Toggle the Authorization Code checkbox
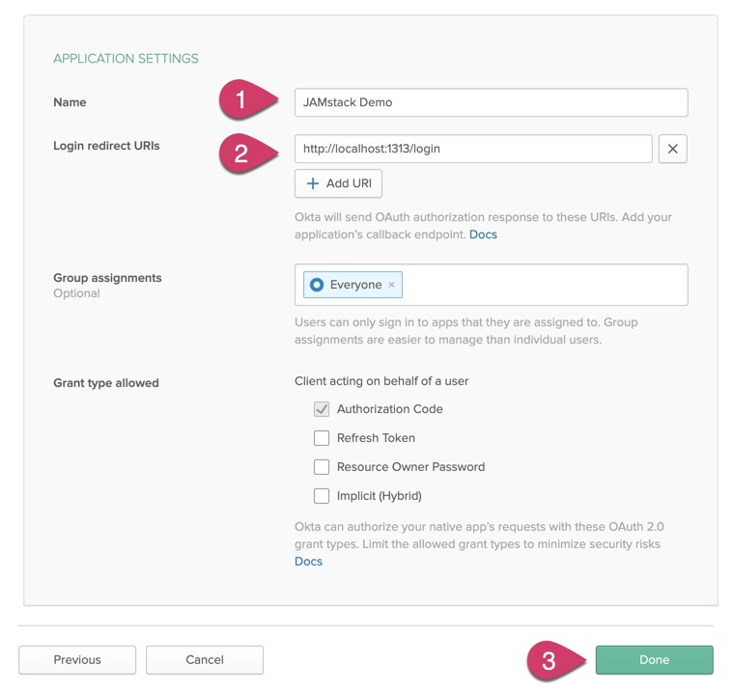Image resolution: width=733 pixels, height=692 pixels. (322, 409)
